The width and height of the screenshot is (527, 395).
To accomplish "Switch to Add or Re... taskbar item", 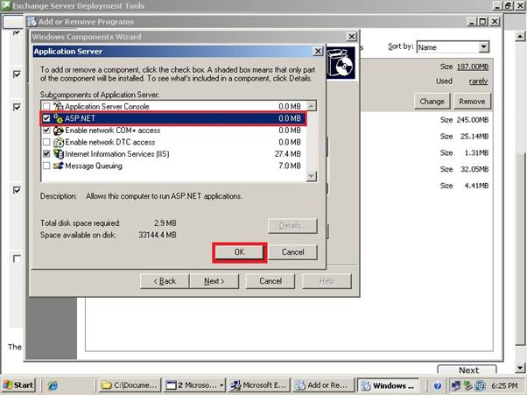I will (x=323, y=385).
